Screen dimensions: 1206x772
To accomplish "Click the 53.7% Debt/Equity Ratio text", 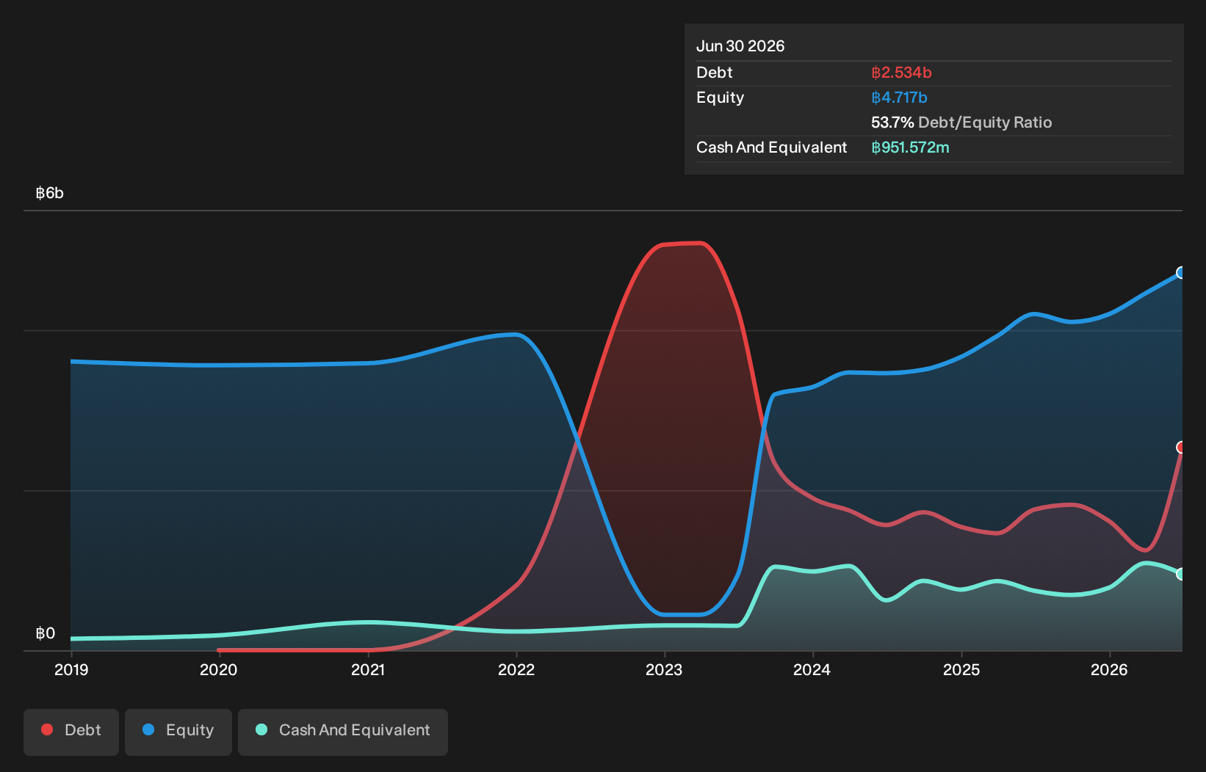I will click(x=961, y=123).
